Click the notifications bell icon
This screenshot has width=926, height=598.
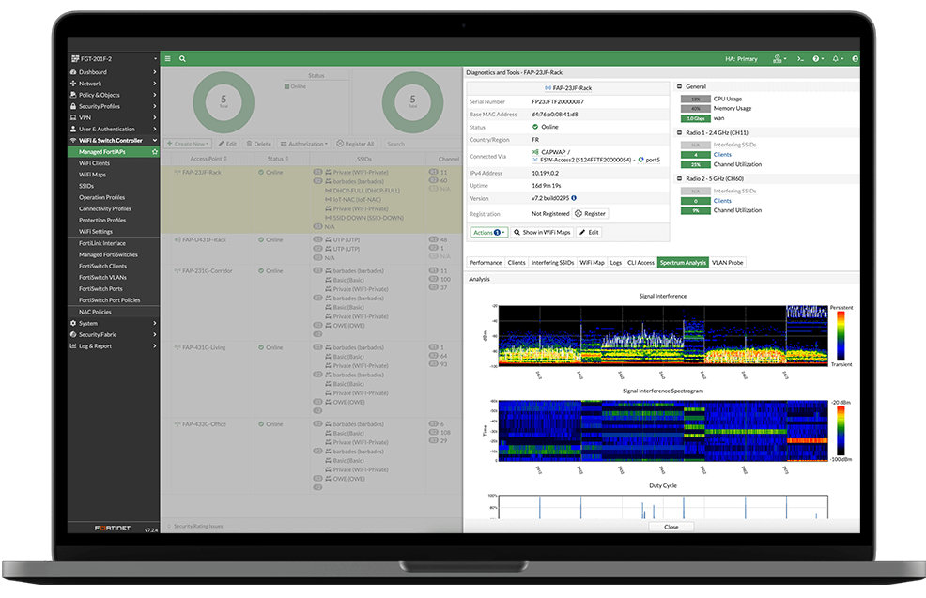tap(836, 59)
